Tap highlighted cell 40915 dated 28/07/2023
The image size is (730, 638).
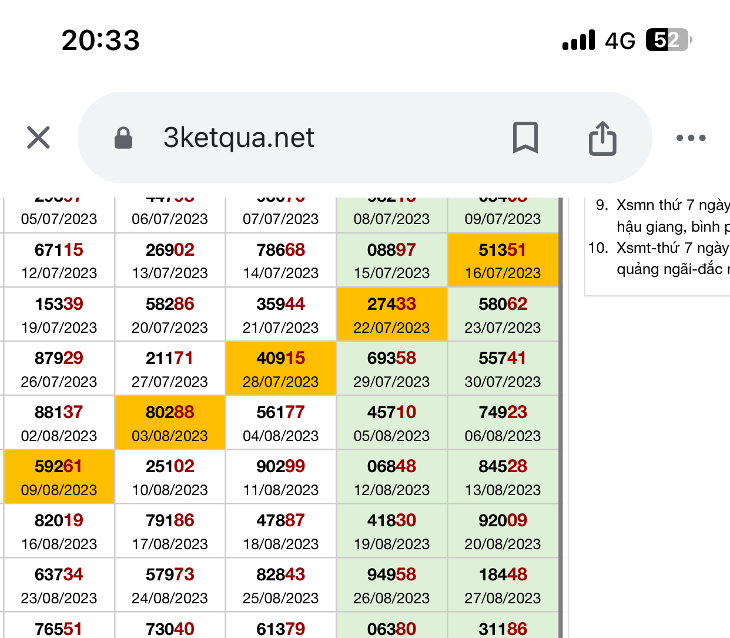coord(281,369)
